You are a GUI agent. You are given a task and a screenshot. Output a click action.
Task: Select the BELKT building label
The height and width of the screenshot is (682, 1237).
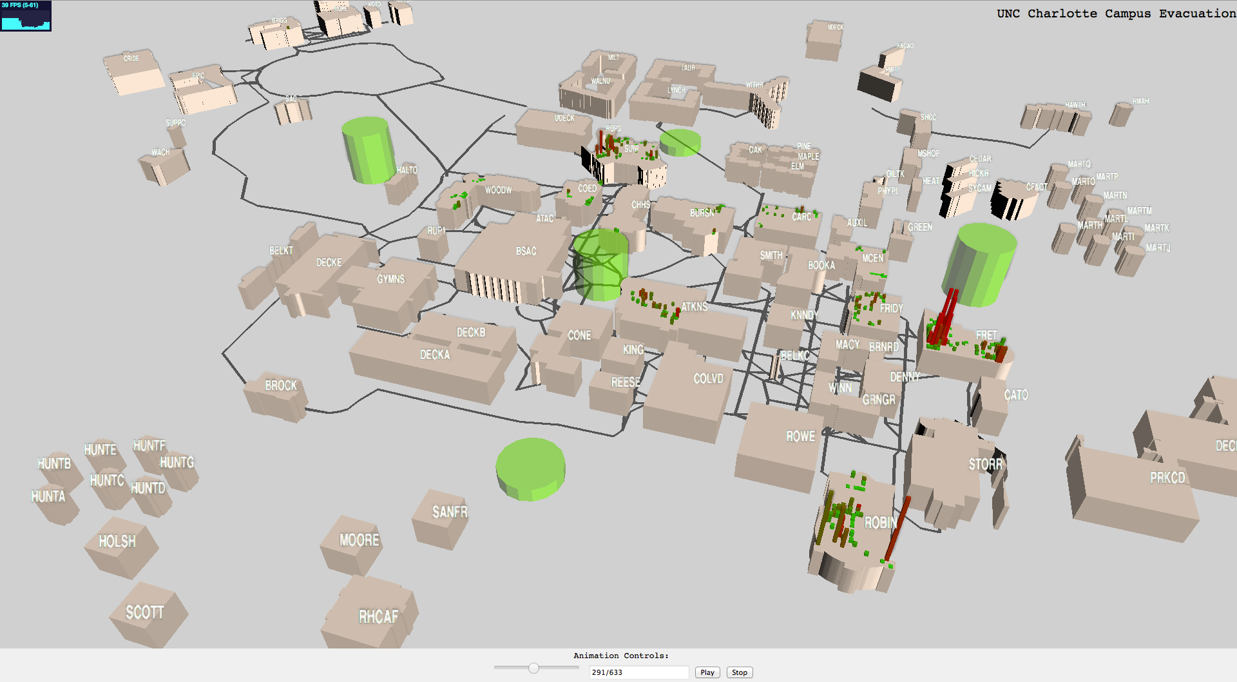(x=281, y=251)
